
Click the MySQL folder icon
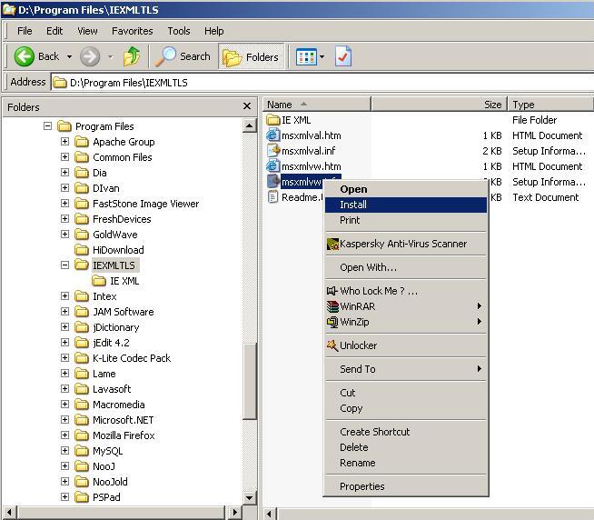coord(82,451)
